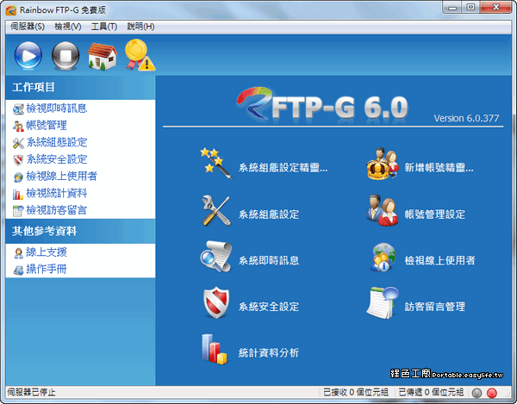Click the crown new account wizard icon

pyautogui.click(x=382, y=164)
